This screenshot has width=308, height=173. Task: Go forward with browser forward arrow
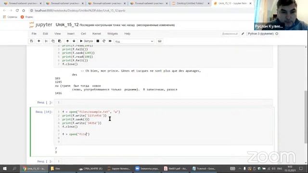coord(11,11)
